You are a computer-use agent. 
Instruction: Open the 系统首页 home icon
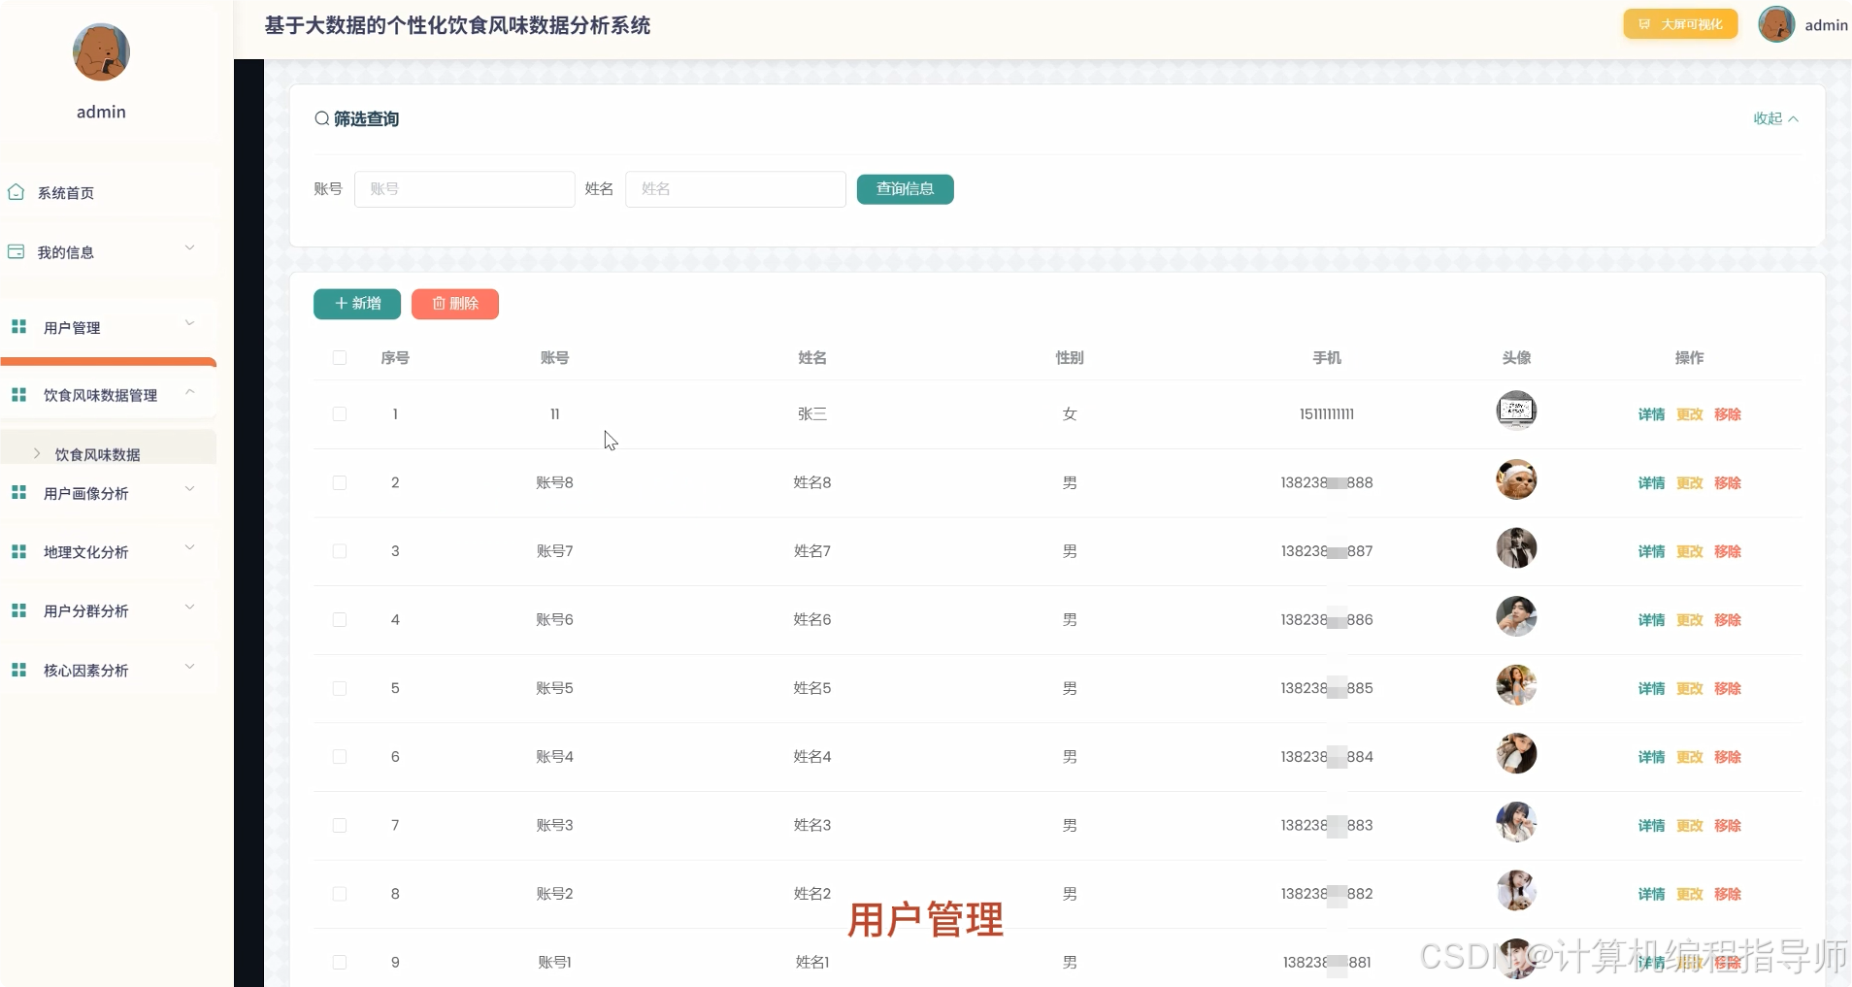[15, 192]
